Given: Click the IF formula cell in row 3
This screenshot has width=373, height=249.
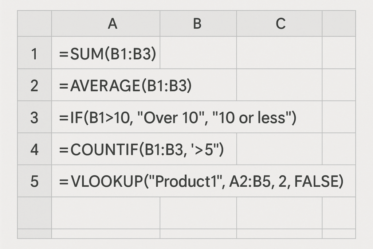Looking at the screenshot, I should tap(187, 117).
